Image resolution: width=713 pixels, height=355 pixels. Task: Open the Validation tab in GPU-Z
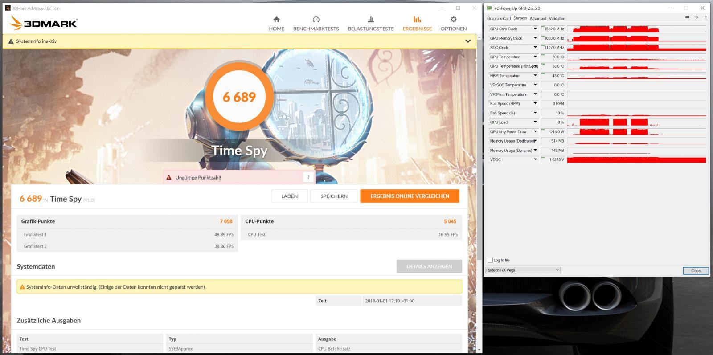(x=557, y=18)
